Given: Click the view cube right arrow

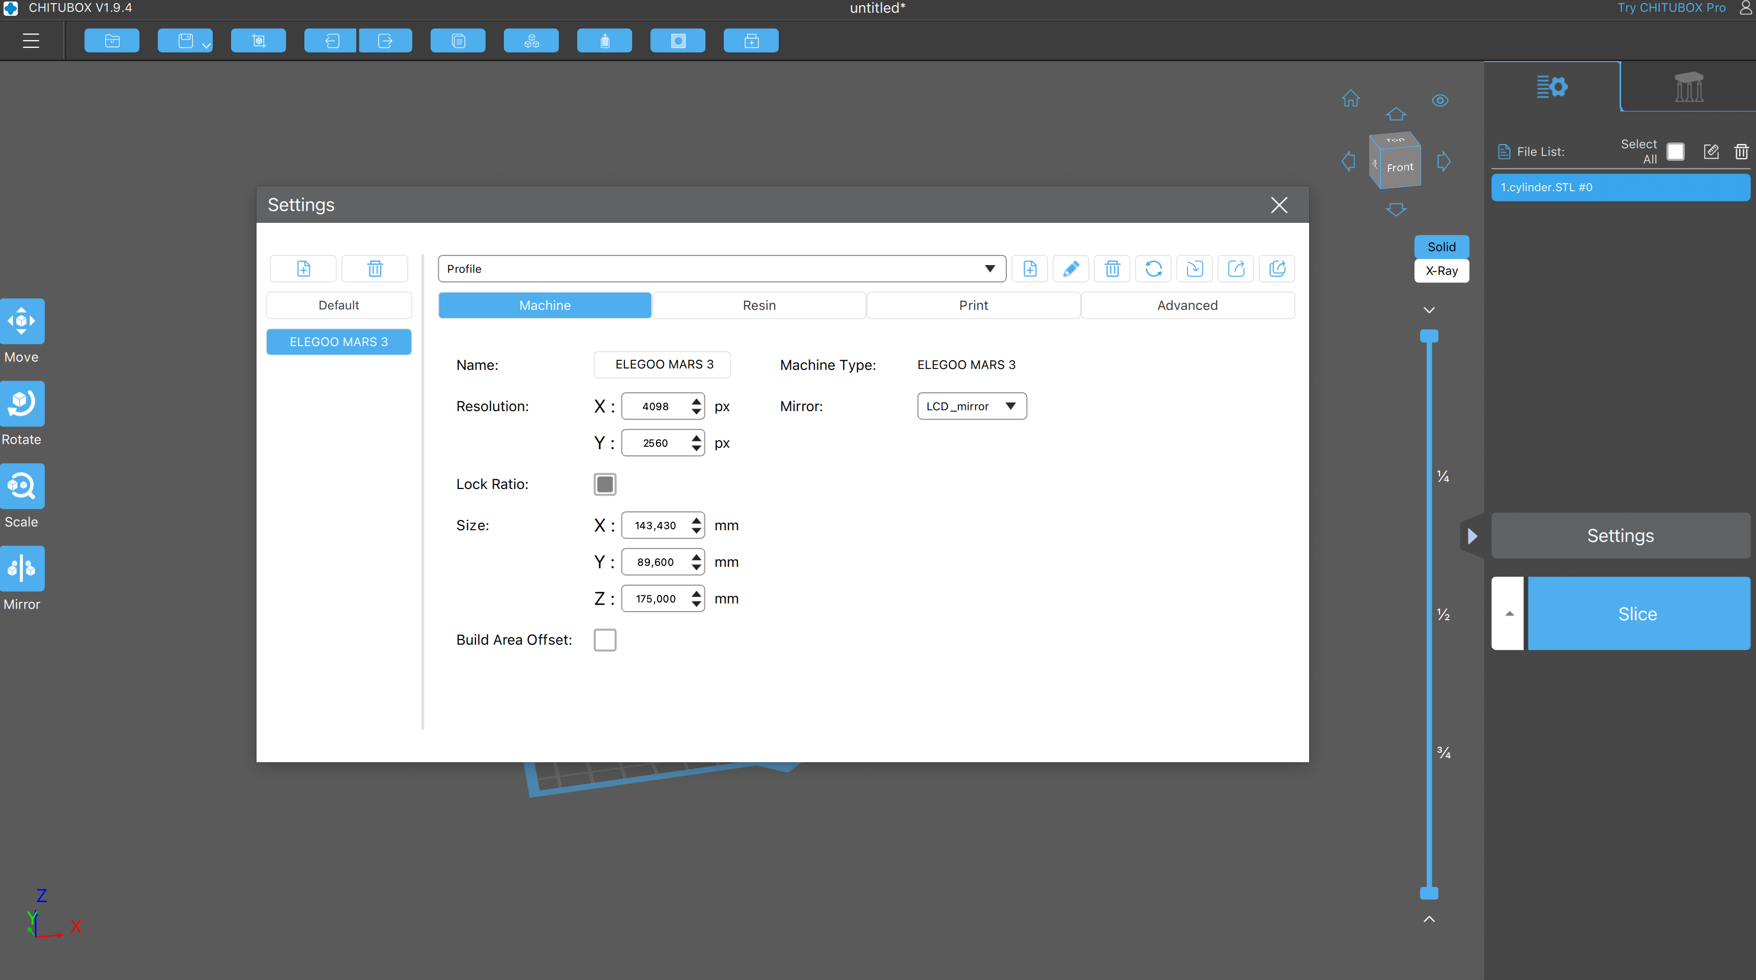Looking at the screenshot, I should pyautogui.click(x=1443, y=162).
